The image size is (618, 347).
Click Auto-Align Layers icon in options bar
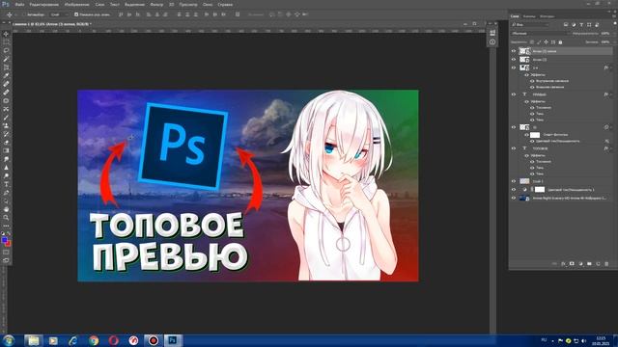(238, 14)
